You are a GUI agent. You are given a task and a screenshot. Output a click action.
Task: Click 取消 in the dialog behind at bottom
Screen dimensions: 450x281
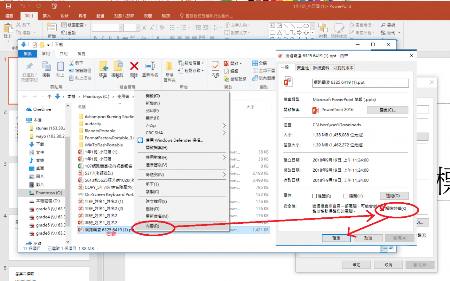click(388, 265)
